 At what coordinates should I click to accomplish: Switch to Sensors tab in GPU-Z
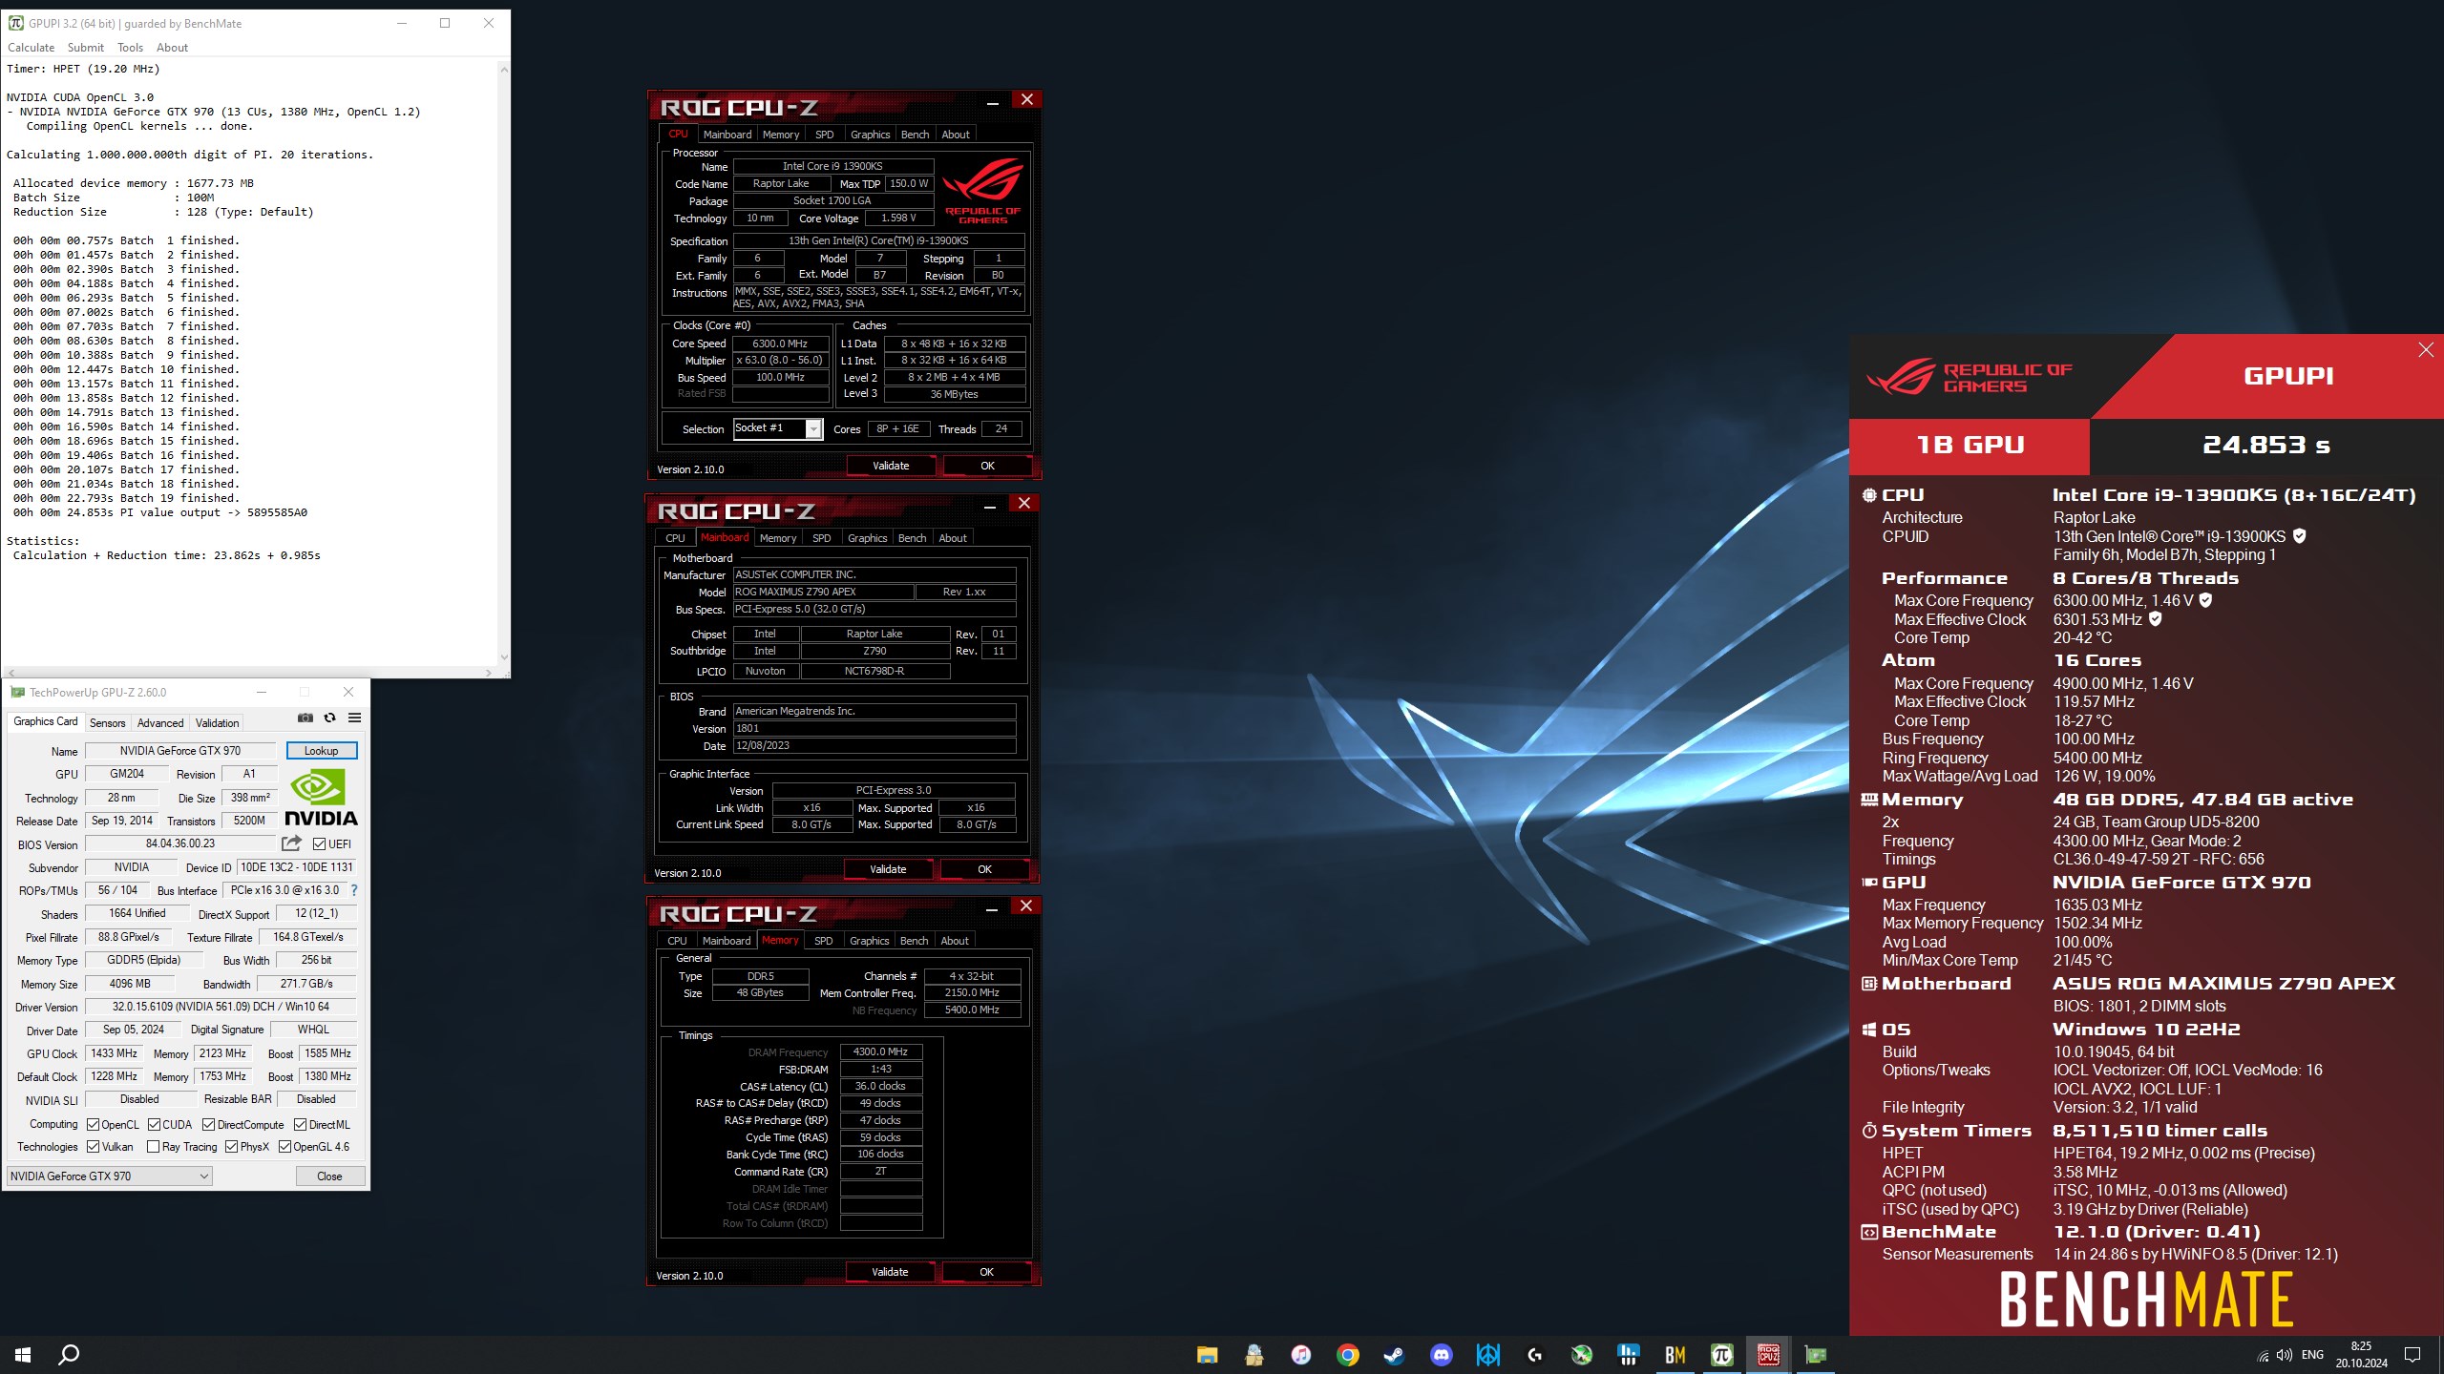[108, 722]
